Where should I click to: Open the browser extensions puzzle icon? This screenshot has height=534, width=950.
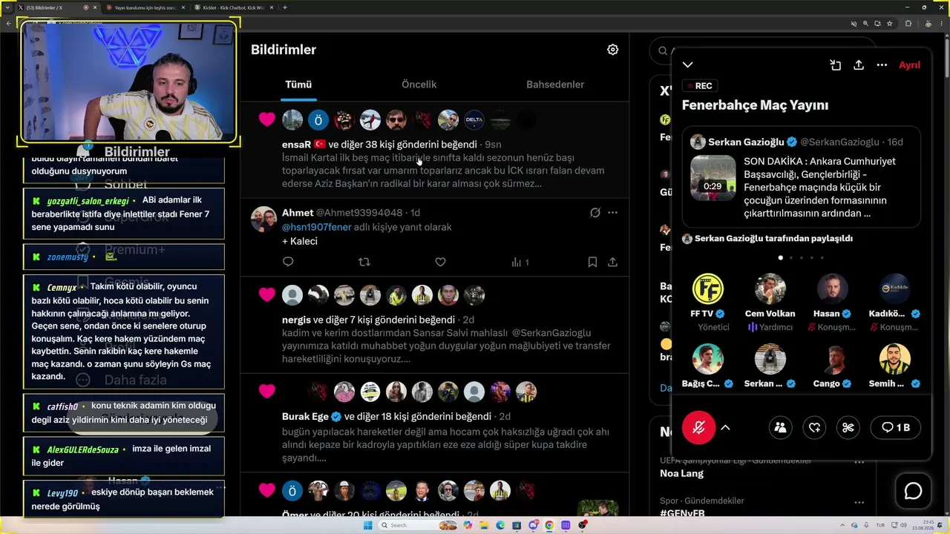pyautogui.click(x=908, y=23)
